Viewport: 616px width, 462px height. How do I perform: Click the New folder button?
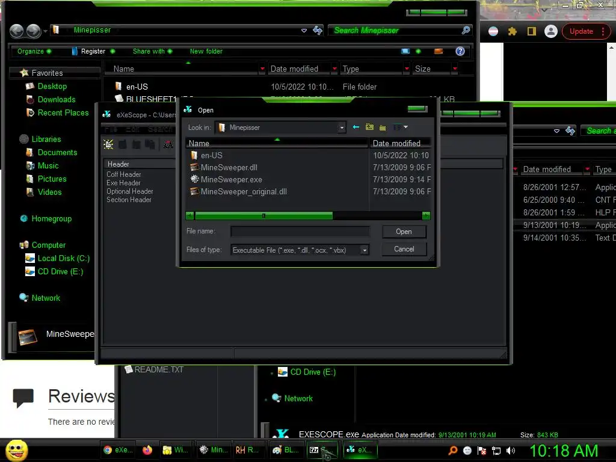click(206, 52)
